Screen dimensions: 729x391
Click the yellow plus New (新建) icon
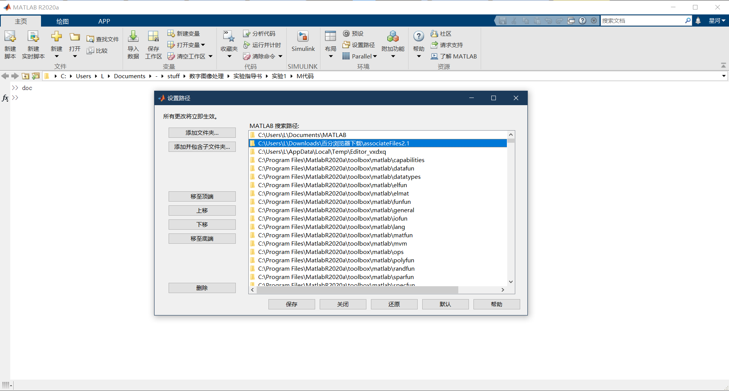click(x=57, y=37)
